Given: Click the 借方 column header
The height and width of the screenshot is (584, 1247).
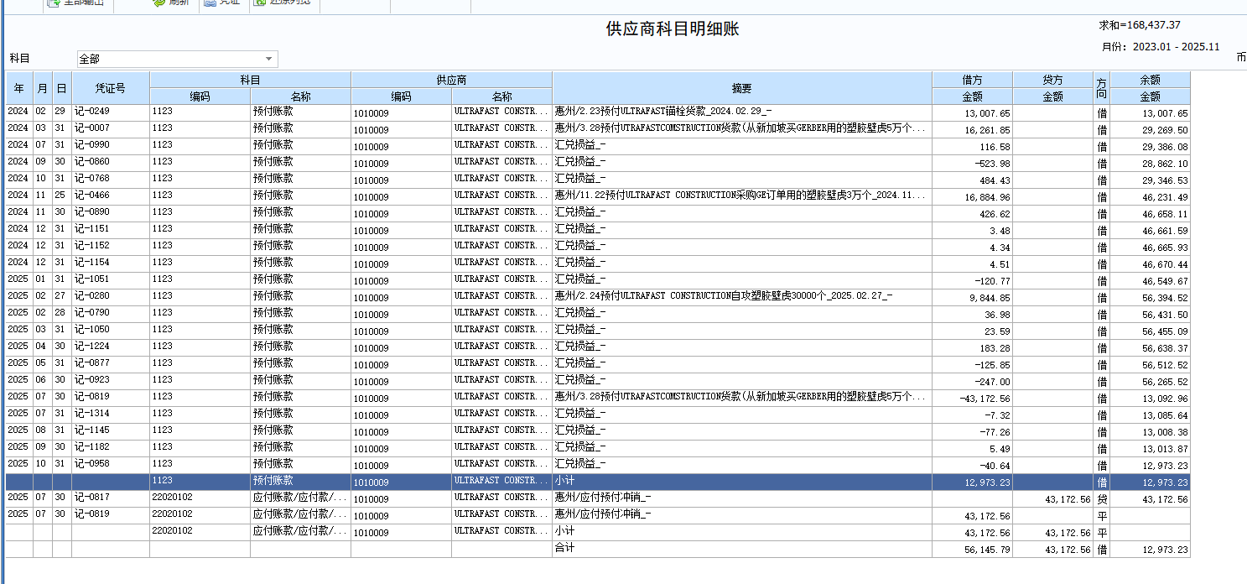Looking at the screenshot, I should (973, 80).
